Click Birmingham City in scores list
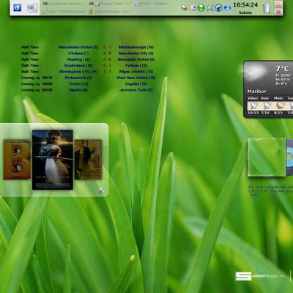293x293 pixels. coord(78,72)
